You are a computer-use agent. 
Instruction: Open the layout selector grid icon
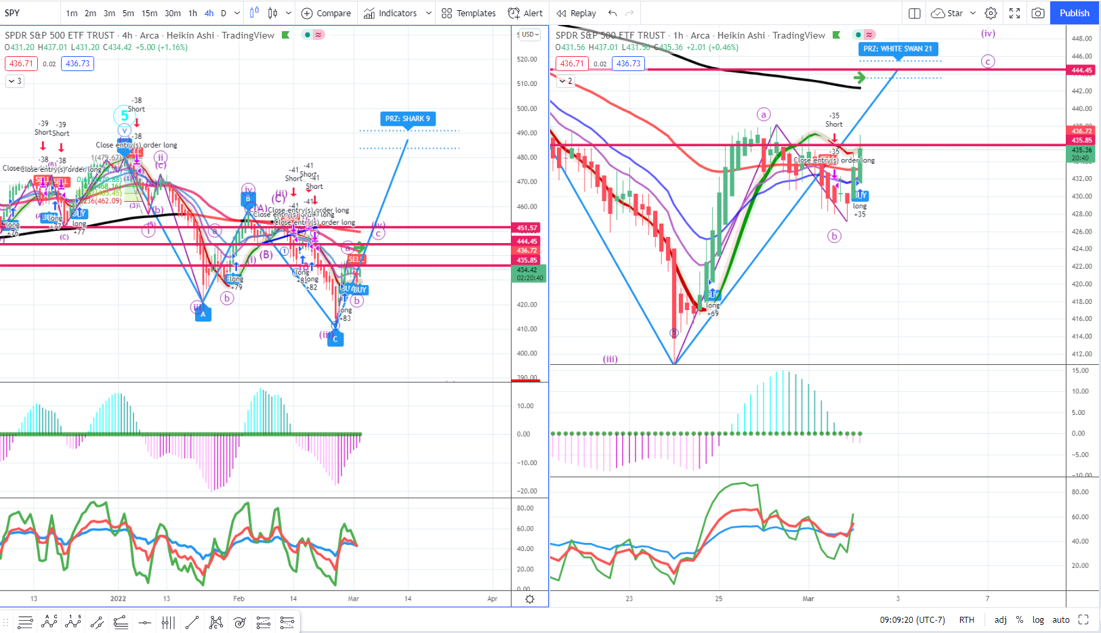click(914, 13)
